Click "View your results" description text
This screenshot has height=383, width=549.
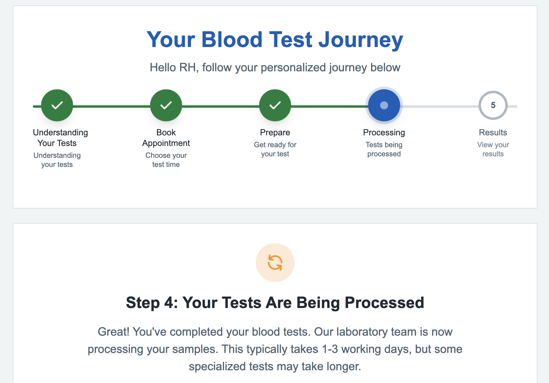click(493, 149)
